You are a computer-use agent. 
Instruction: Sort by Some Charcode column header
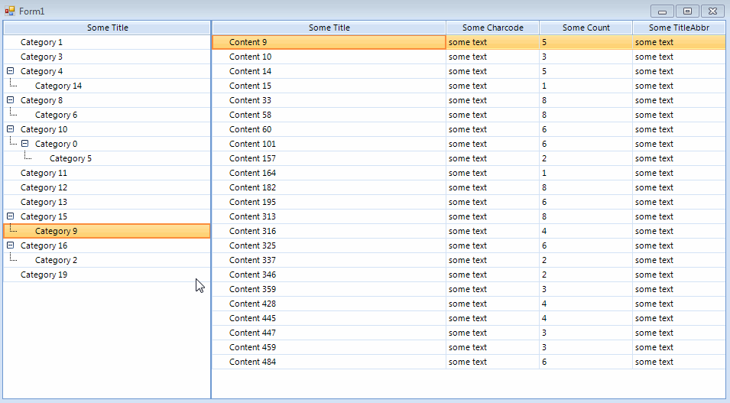[x=492, y=28]
